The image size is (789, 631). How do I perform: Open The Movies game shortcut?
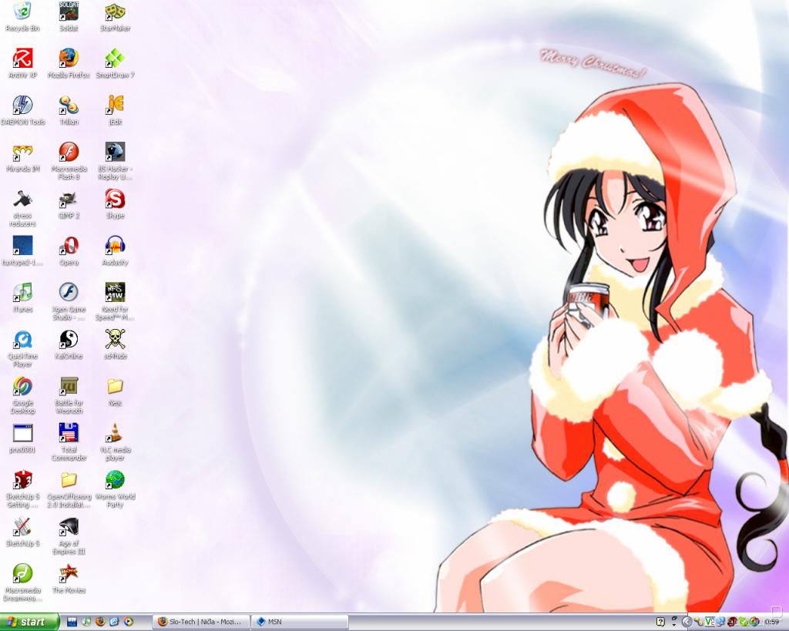click(x=69, y=579)
